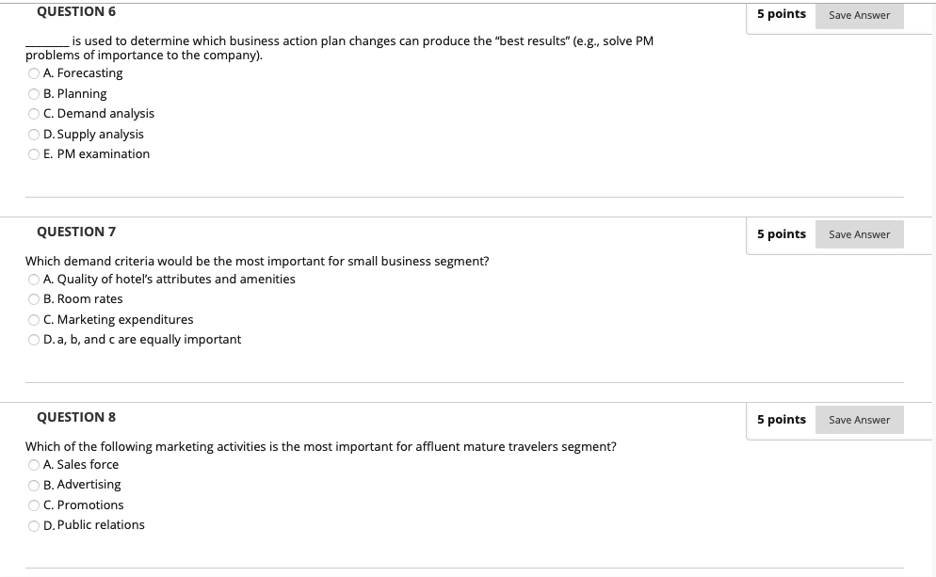Select C Promotions in Question 8
Screen dimensions: 936x577
click(34, 505)
